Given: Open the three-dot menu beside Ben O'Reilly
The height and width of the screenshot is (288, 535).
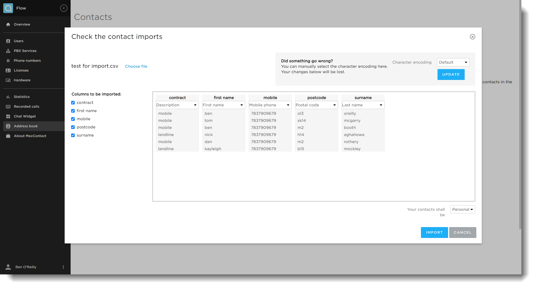Looking at the screenshot, I should (63, 267).
